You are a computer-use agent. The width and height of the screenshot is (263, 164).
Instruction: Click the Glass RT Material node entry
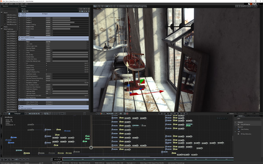click(x=245, y=125)
